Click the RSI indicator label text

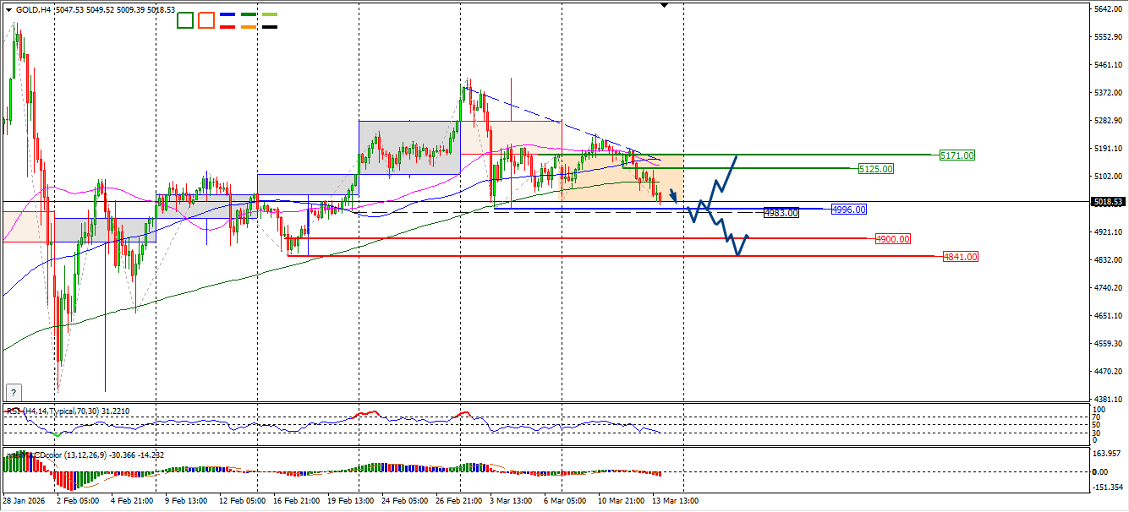[x=68, y=411]
